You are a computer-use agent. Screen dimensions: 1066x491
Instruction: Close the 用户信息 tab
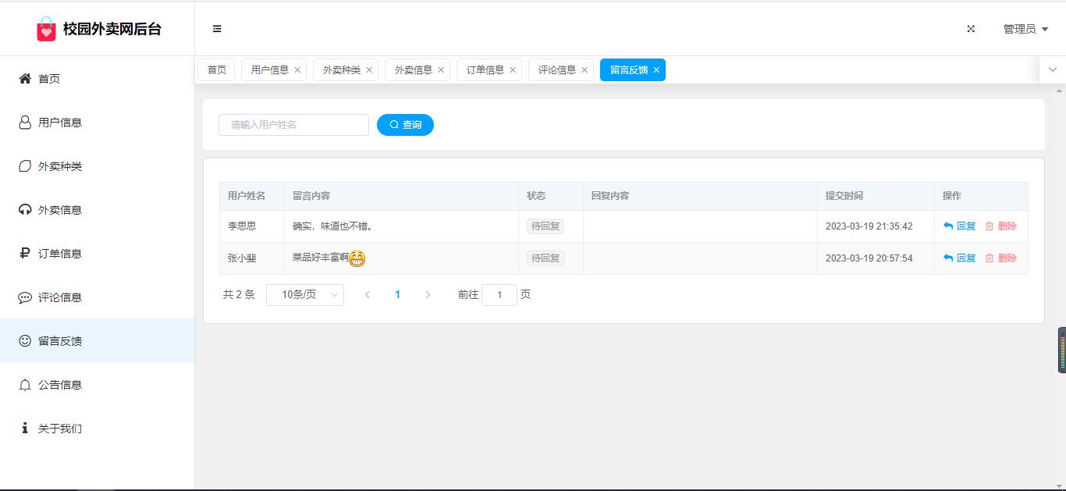coord(297,70)
